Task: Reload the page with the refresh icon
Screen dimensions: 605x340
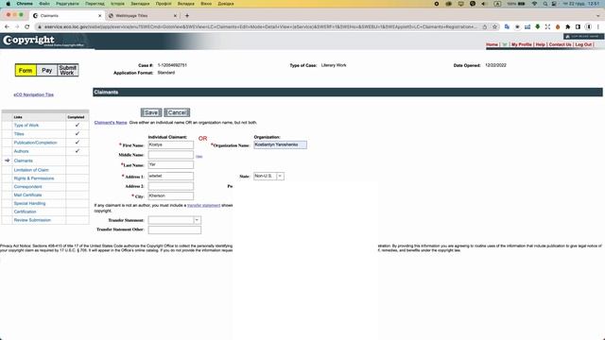Action: (x=27, y=27)
